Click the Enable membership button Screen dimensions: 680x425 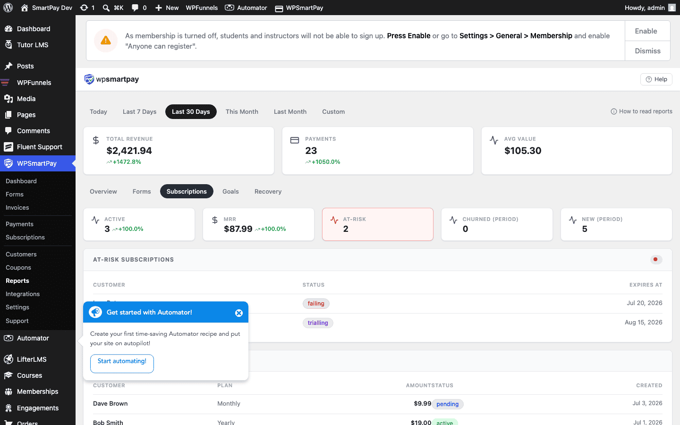point(647,31)
